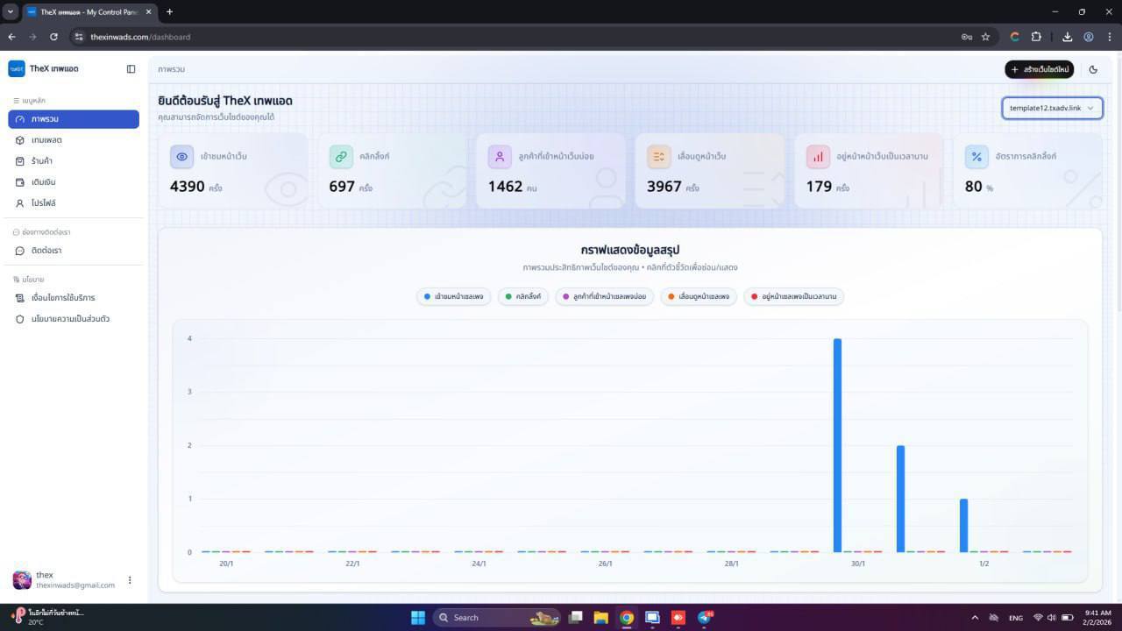Click the สร้างเว็บไซต์ใหม่ button

coord(1039,69)
